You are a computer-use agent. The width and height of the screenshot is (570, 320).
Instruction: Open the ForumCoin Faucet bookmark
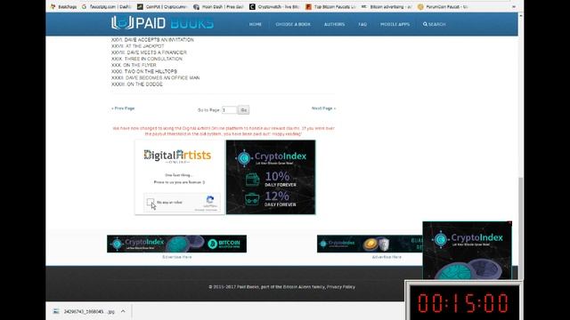click(x=443, y=6)
